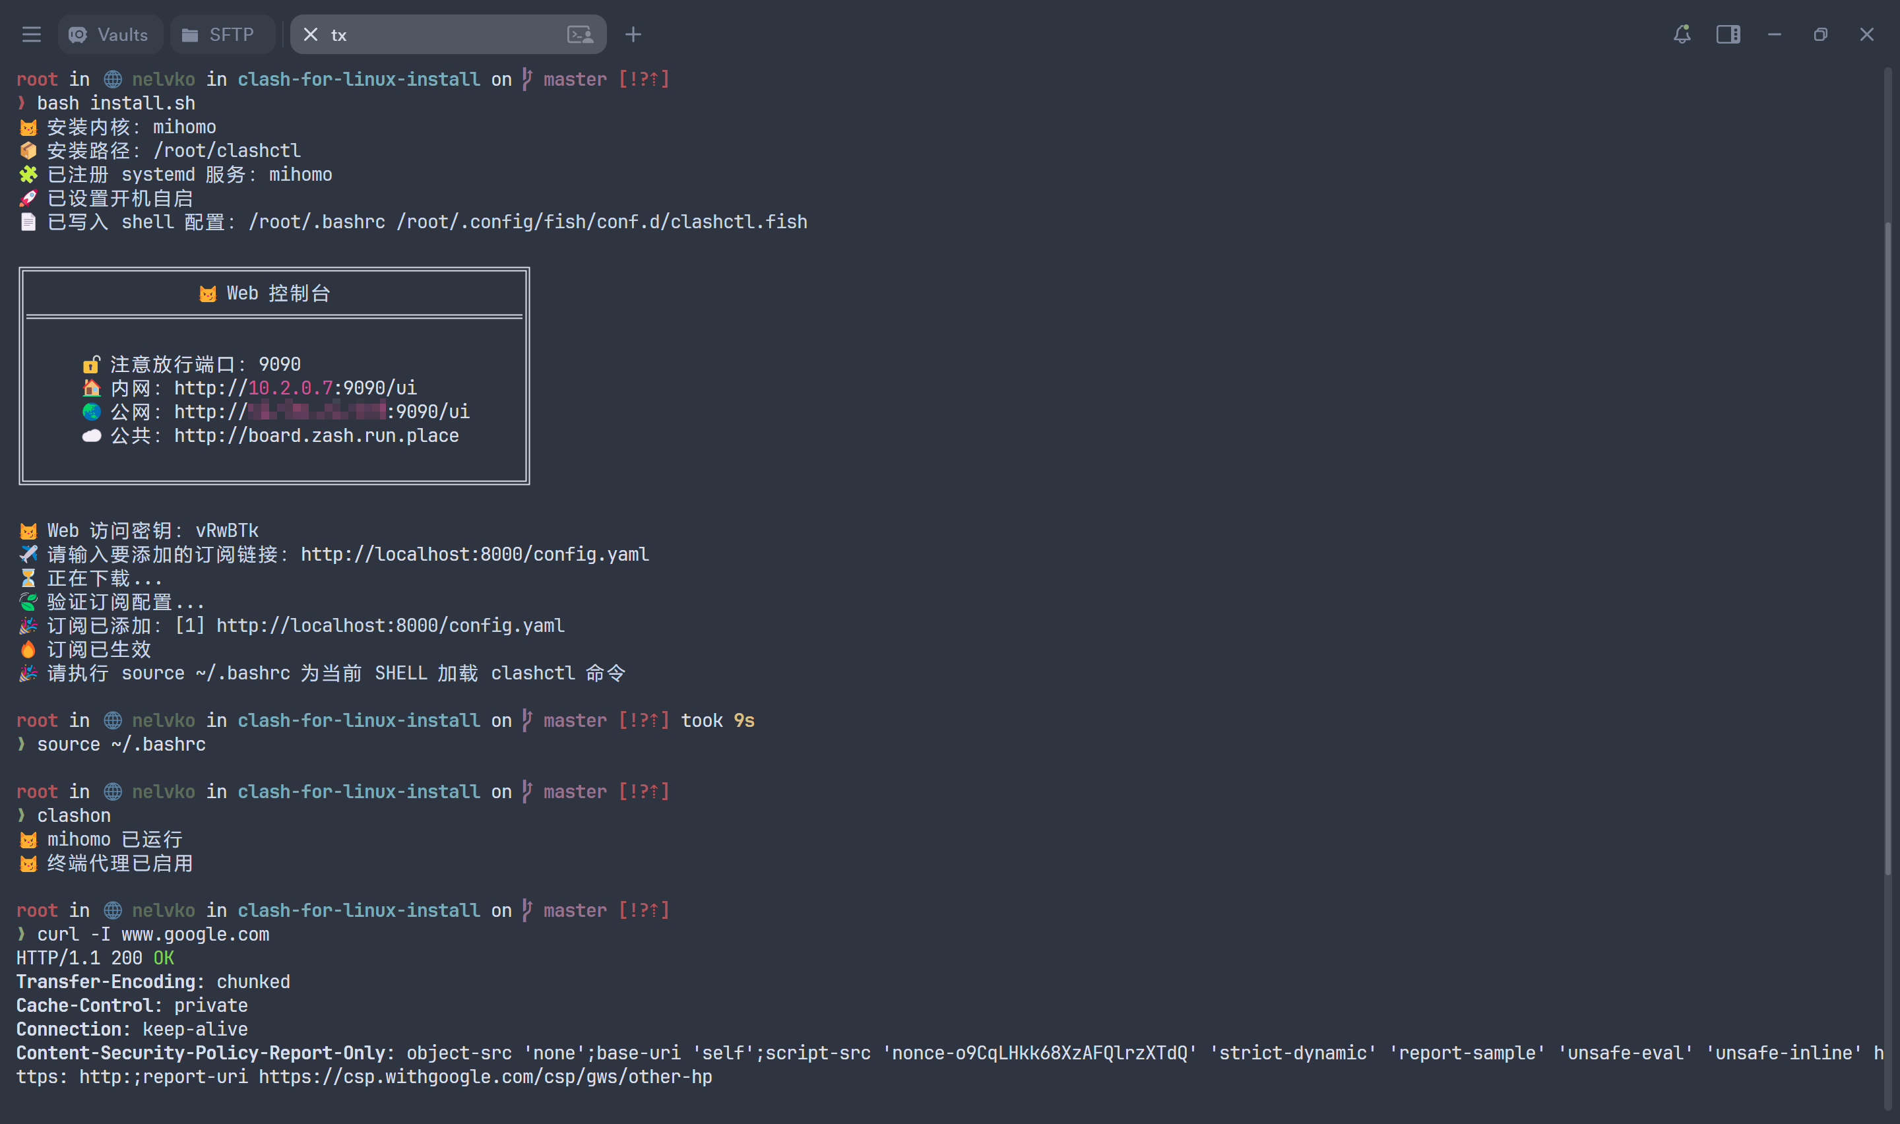Click the port value 9090 after 注意放行端口

pyautogui.click(x=280, y=365)
